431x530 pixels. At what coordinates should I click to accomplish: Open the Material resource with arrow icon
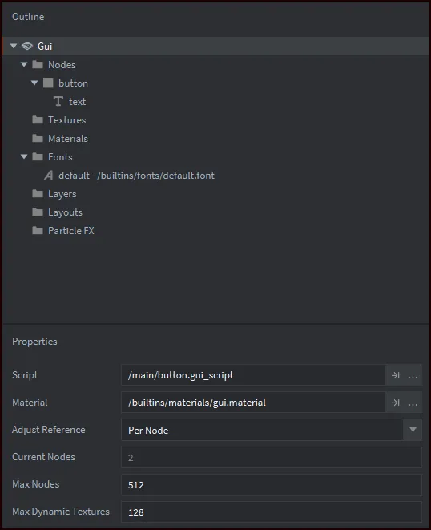pos(395,403)
